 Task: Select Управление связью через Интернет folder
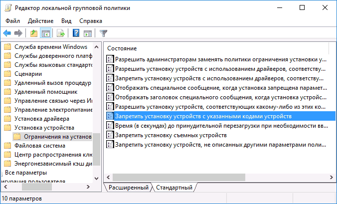[x=53, y=101]
